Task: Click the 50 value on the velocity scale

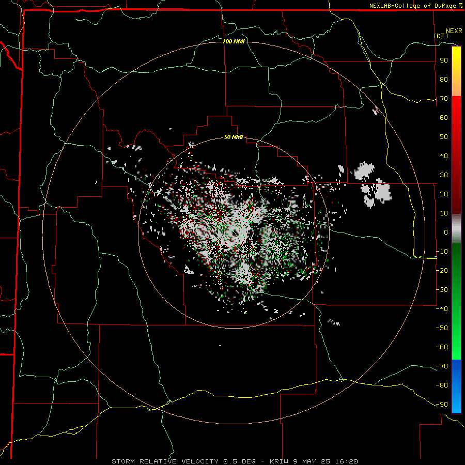Action: 444,137
